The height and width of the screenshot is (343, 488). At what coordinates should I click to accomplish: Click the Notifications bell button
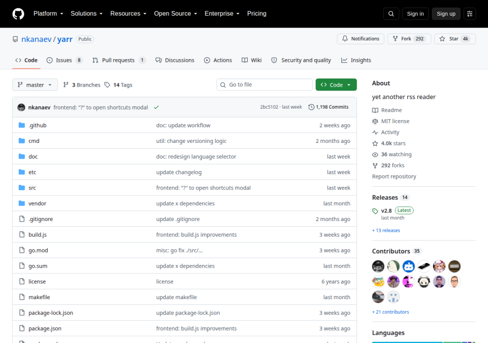pyautogui.click(x=360, y=39)
